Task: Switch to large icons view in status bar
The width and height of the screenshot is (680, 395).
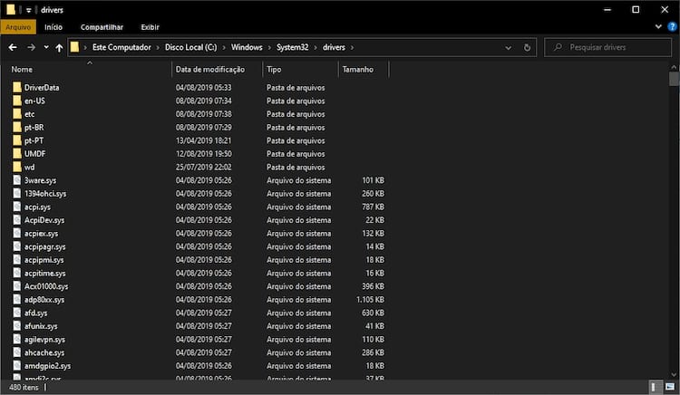Action: 670,388
